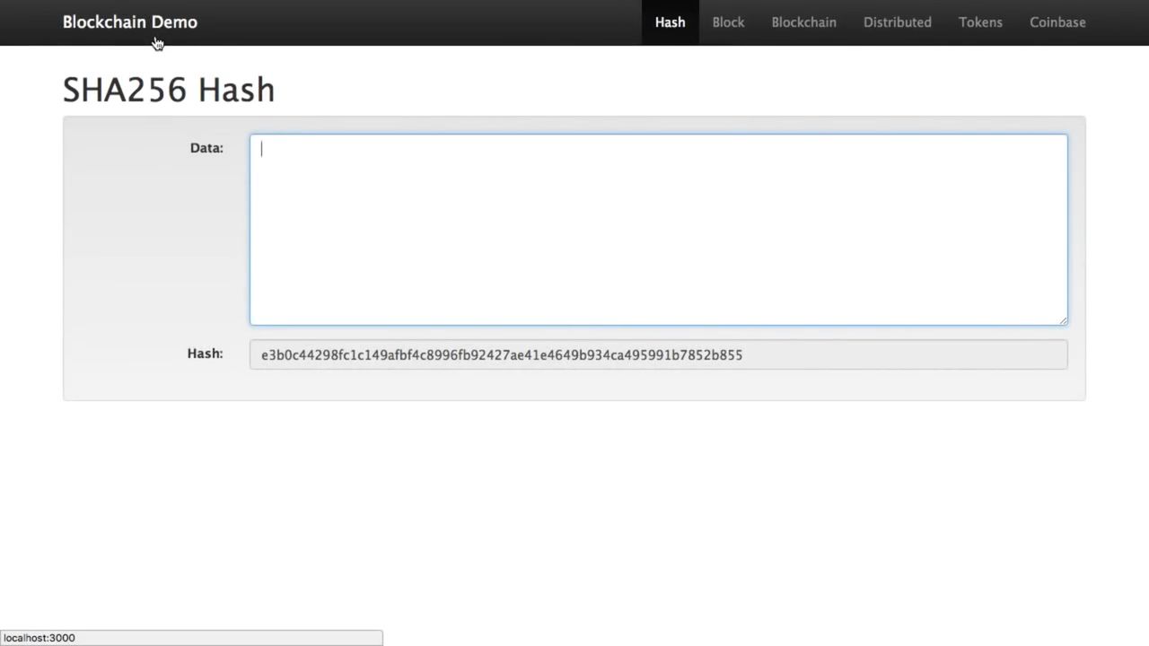
Task: Click the beginning of hash value e3b0c442
Action: pyautogui.click(x=263, y=355)
